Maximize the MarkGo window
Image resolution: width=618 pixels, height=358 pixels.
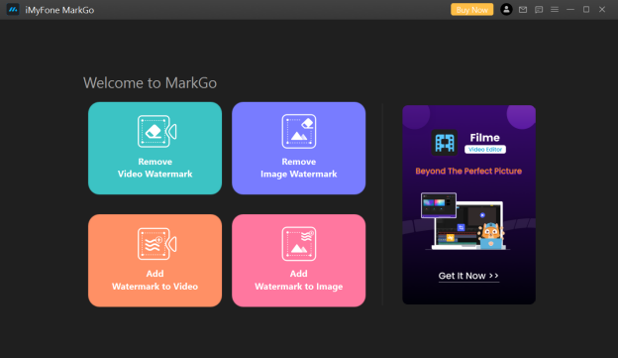[586, 10]
